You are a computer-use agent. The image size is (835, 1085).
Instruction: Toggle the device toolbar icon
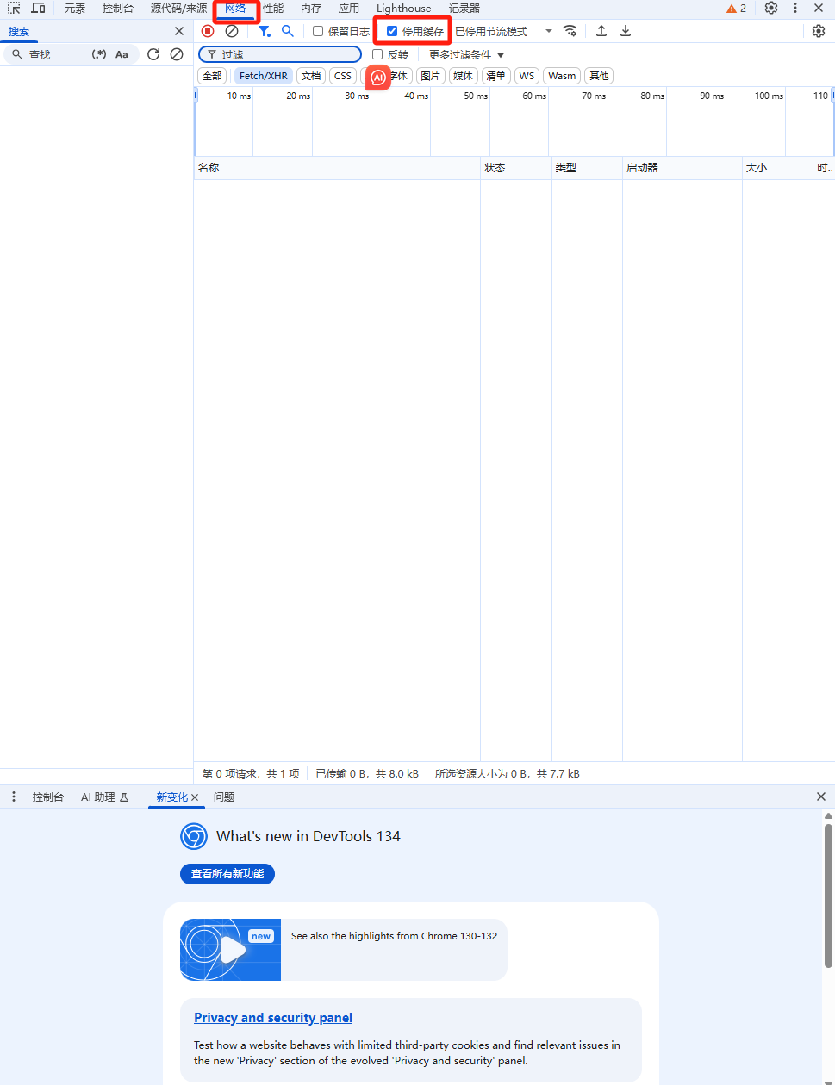pos(38,8)
